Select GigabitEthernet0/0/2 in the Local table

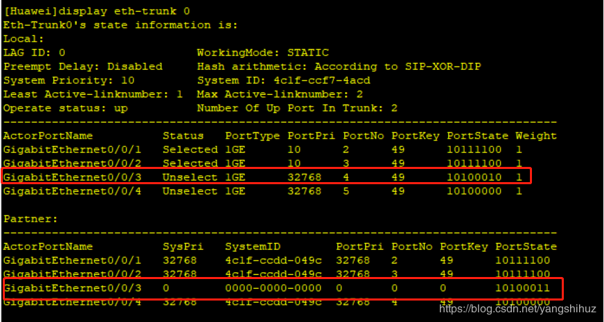pos(73,163)
